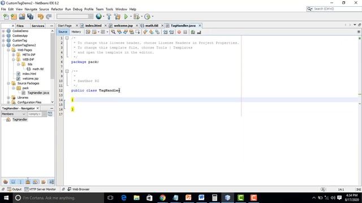Open the Output window button

[x=14, y=189]
